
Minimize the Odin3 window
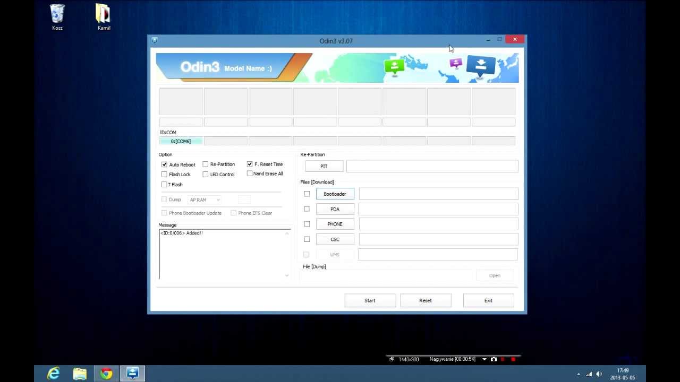click(488, 40)
